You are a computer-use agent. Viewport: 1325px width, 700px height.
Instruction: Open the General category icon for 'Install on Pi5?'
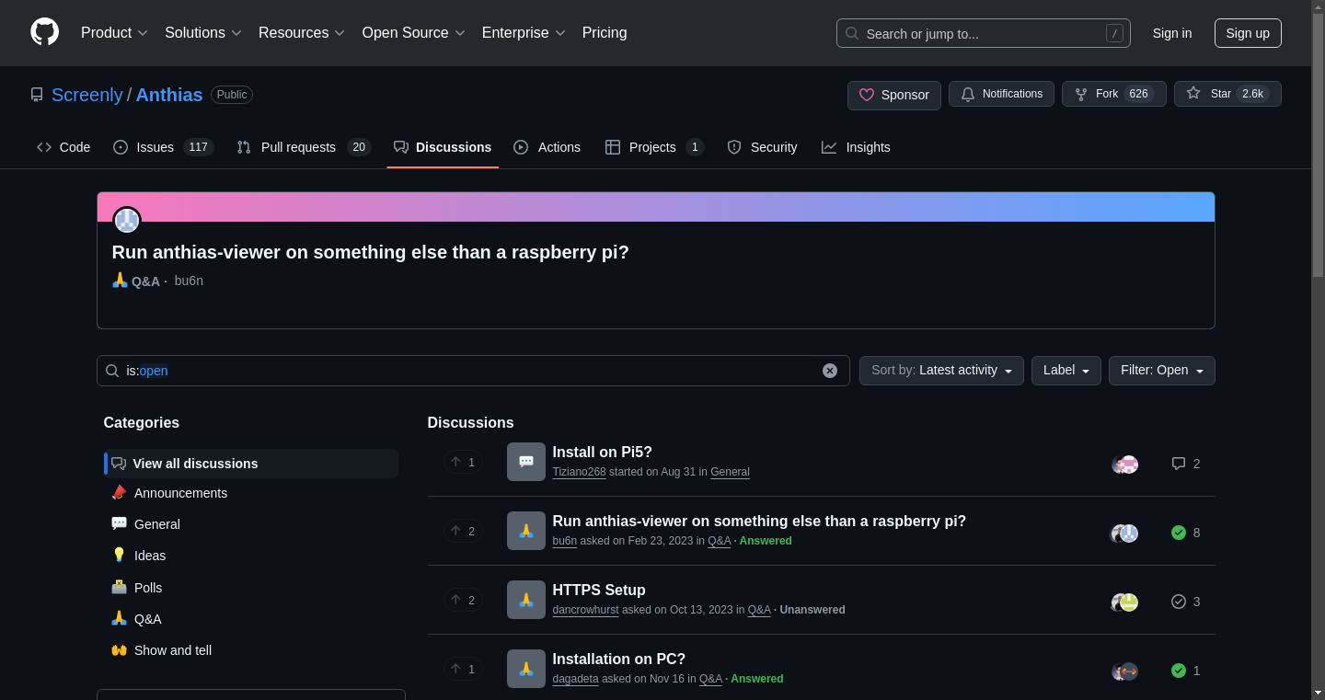[526, 462]
